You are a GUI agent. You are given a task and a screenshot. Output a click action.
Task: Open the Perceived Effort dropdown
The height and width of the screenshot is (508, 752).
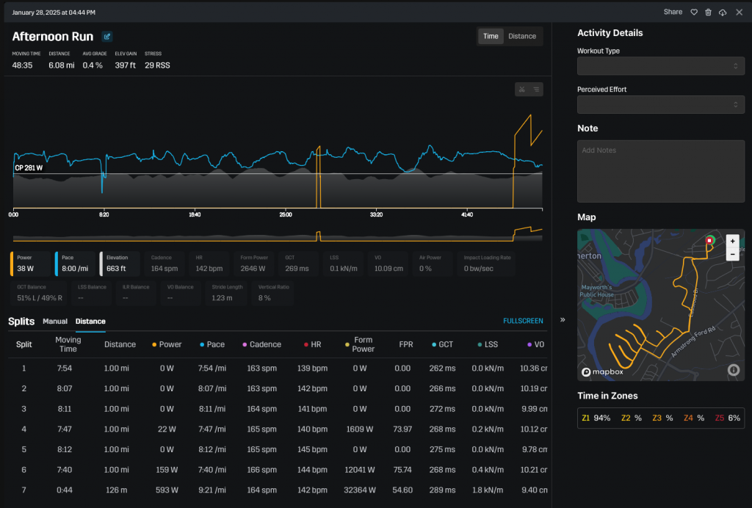pyautogui.click(x=661, y=105)
